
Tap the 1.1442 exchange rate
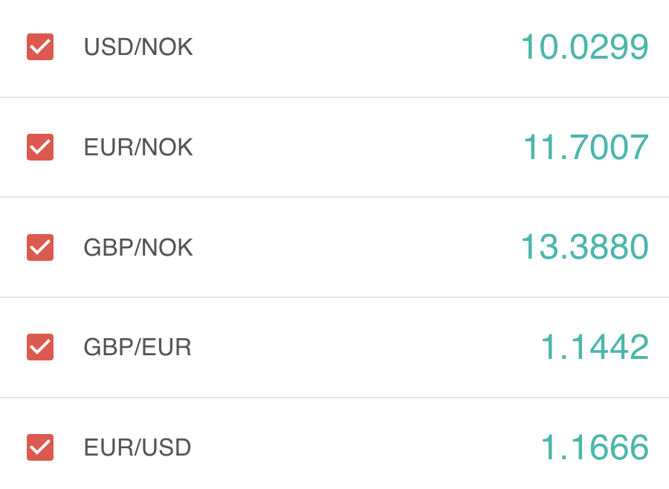tap(594, 347)
